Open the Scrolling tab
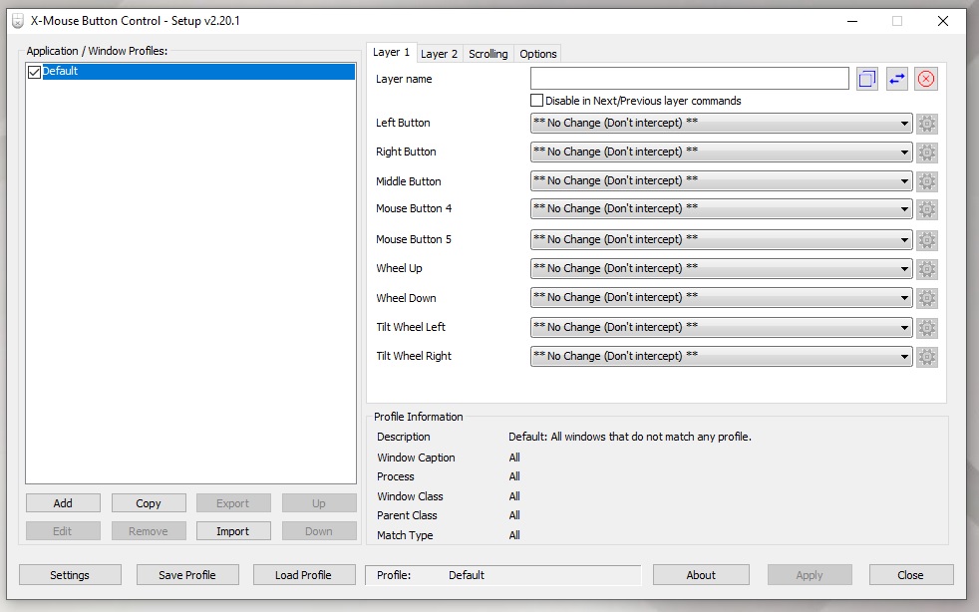979x612 pixels. (488, 54)
